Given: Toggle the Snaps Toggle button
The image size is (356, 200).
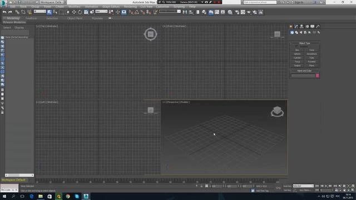Looking at the screenshot, I should 131,12.
